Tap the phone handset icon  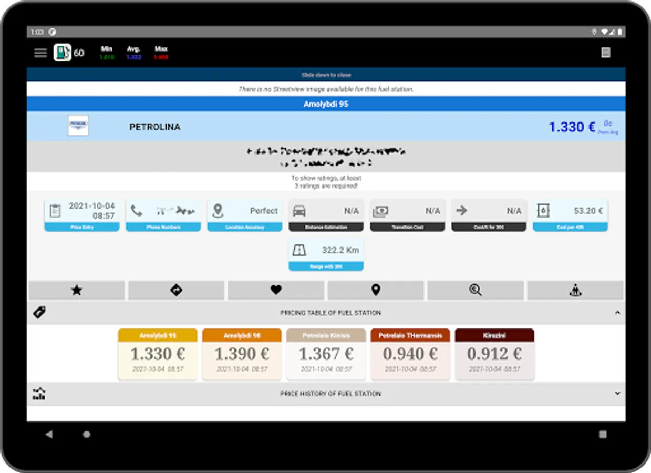click(137, 211)
